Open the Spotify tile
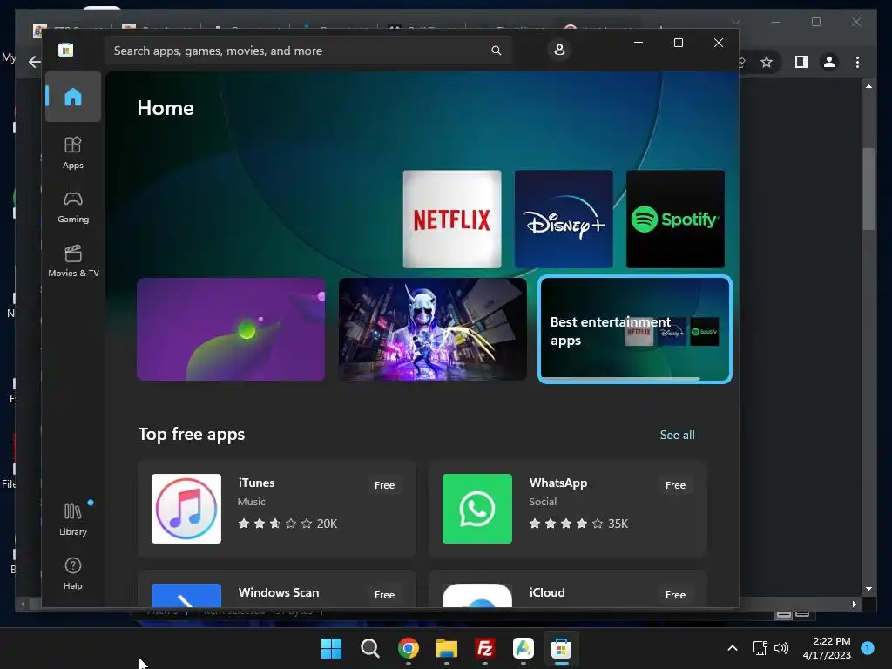This screenshot has width=892, height=669. [675, 219]
